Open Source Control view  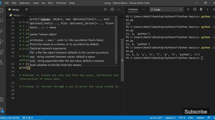coord(1,31)
